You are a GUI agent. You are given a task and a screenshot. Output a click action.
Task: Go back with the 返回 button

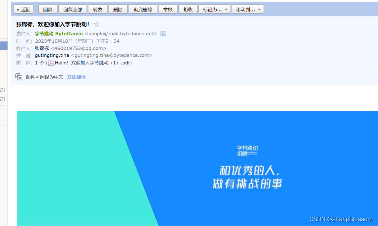click(x=23, y=9)
